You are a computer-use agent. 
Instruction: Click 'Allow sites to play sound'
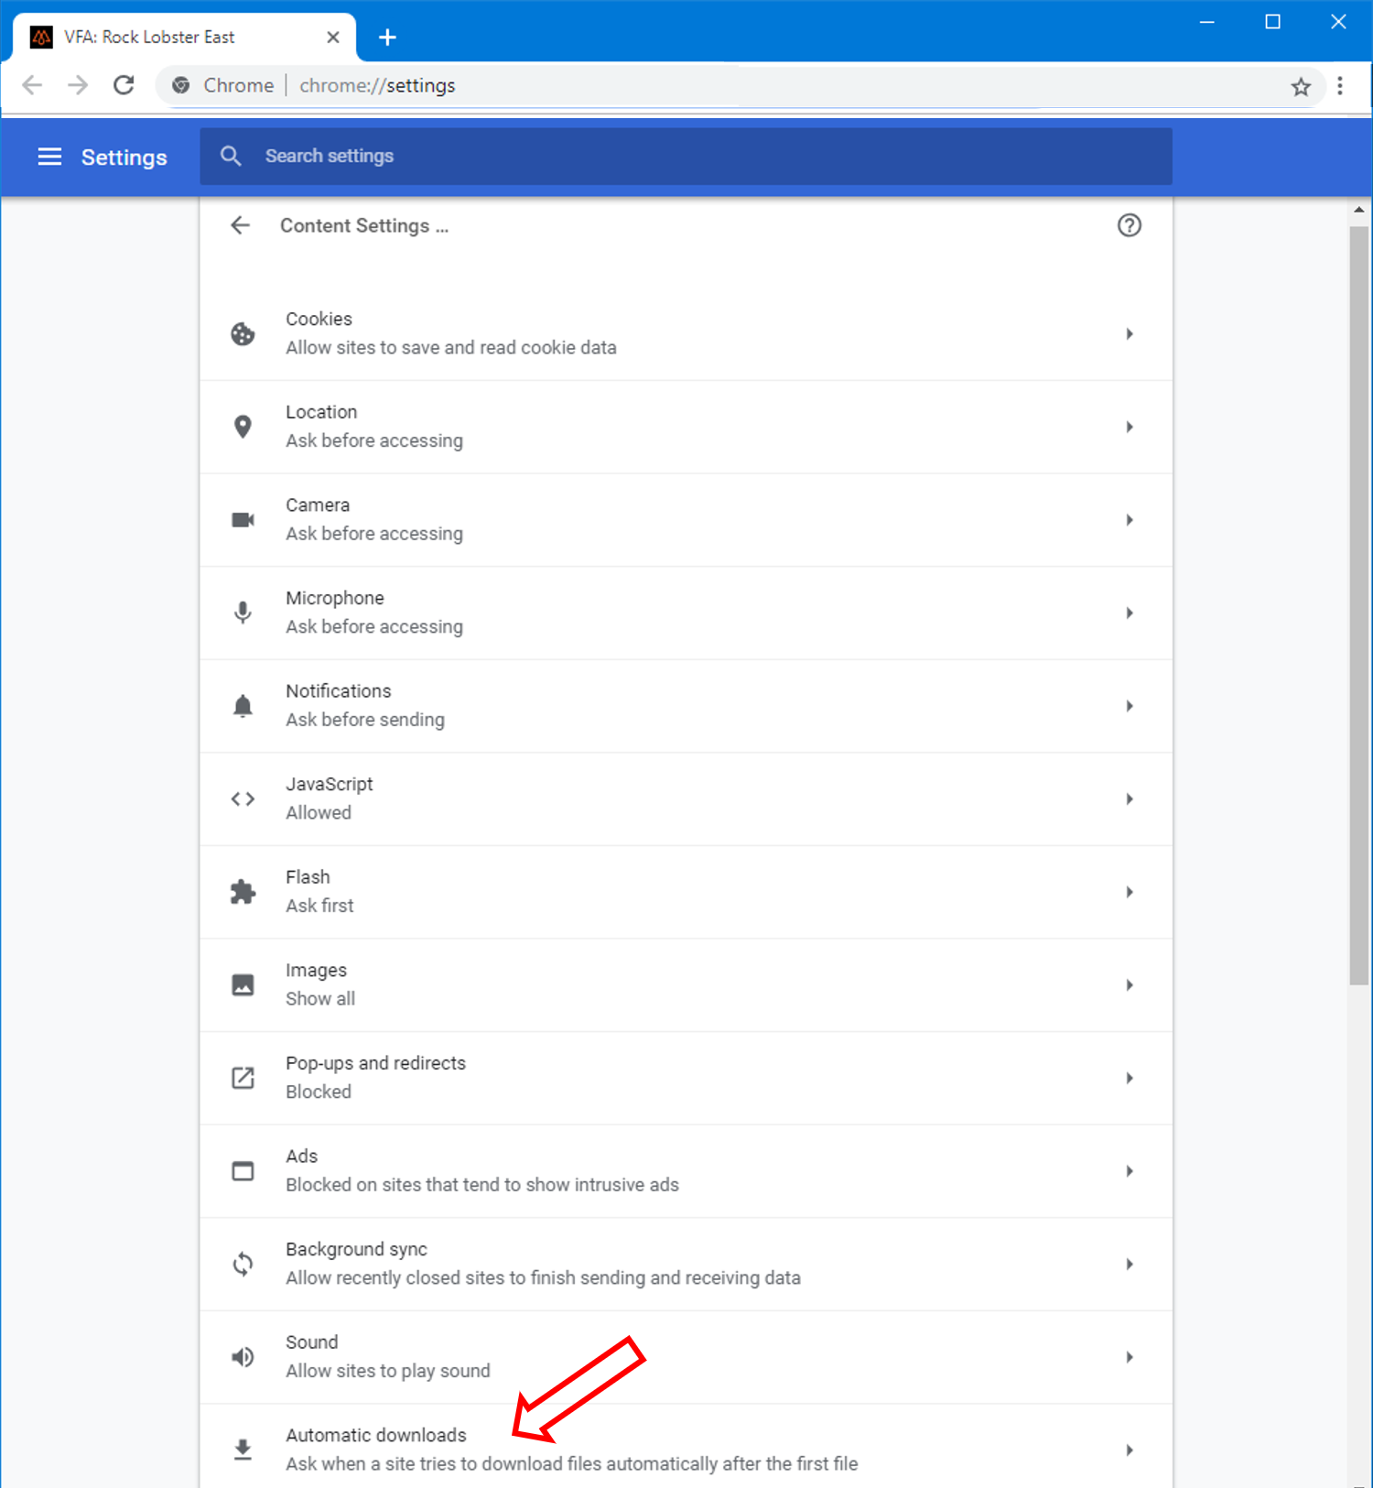click(388, 1371)
